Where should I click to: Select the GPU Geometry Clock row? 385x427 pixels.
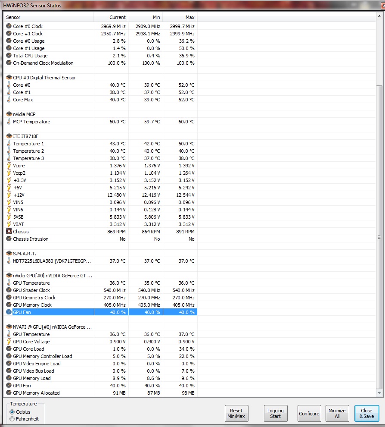(x=101, y=298)
